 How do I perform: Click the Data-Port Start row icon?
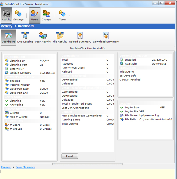pyautogui.click(x=7, y=88)
